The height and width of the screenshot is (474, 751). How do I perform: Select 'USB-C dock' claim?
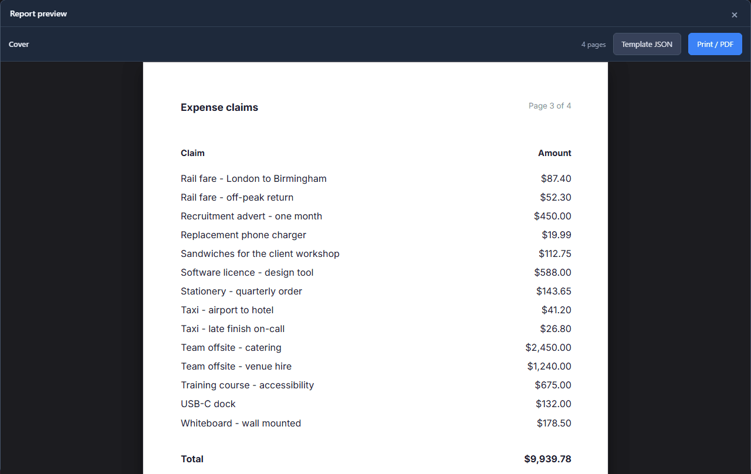click(208, 404)
